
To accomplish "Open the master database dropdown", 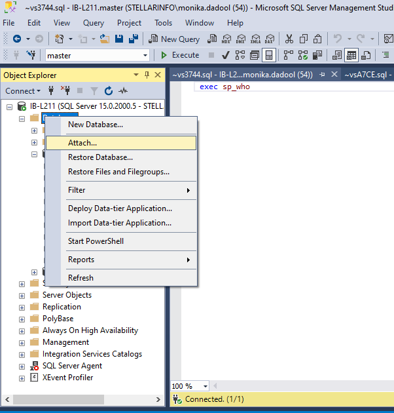I will (145, 56).
